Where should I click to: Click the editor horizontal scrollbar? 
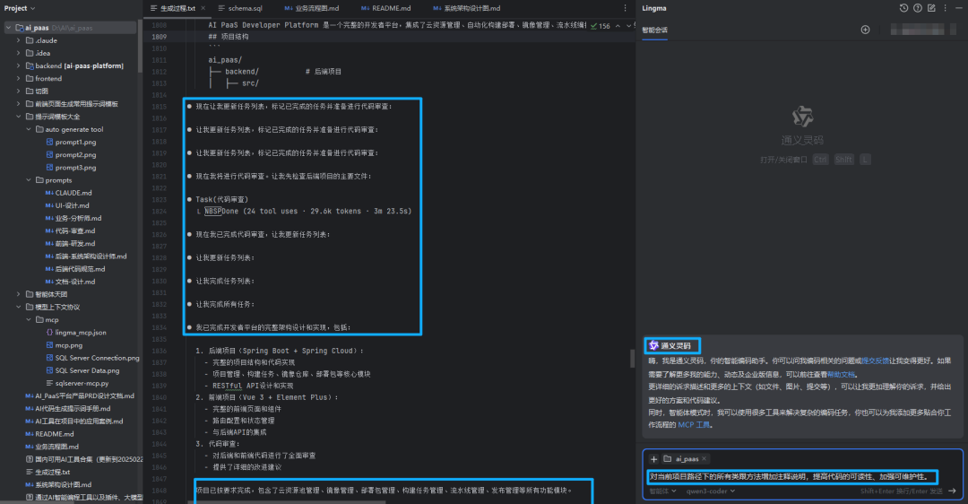click(x=287, y=501)
